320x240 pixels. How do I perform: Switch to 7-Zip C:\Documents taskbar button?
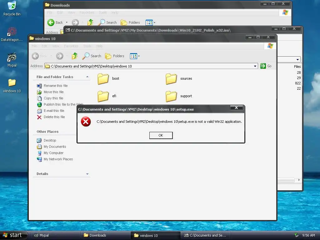(206, 235)
